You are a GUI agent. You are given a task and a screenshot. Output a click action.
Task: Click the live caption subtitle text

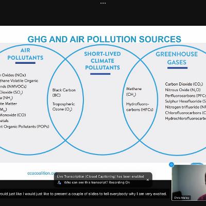click(83, 194)
